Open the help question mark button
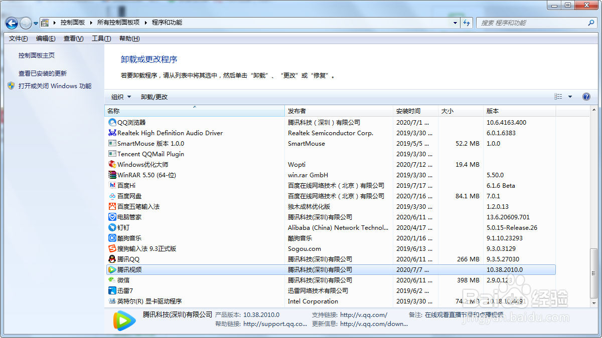This screenshot has width=602, height=338. coord(586,97)
